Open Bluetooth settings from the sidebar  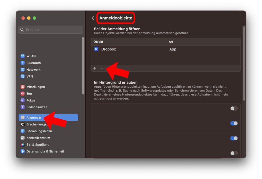(x=23, y=63)
